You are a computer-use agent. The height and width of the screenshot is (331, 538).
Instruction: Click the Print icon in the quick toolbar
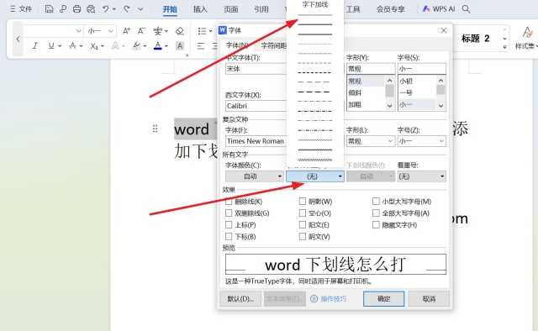click(x=76, y=9)
